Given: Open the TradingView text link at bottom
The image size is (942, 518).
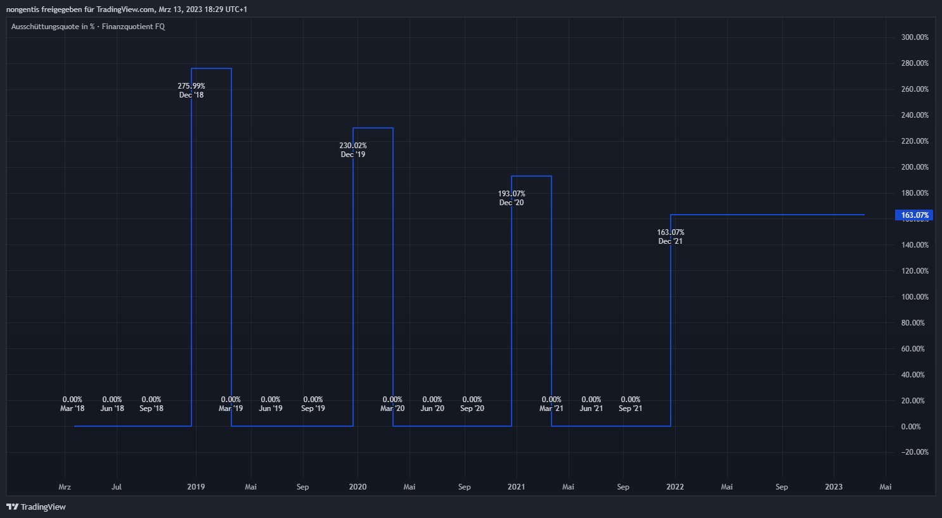Looking at the screenshot, I should [x=43, y=507].
